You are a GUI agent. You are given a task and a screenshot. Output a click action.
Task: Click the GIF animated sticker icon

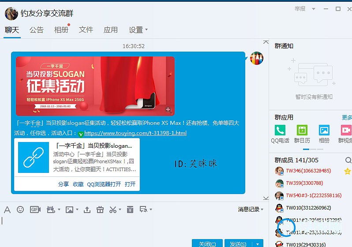[35, 210]
